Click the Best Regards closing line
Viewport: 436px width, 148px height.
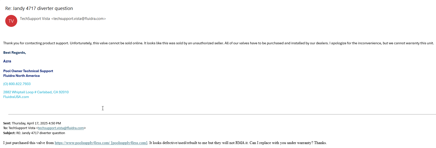point(14,53)
